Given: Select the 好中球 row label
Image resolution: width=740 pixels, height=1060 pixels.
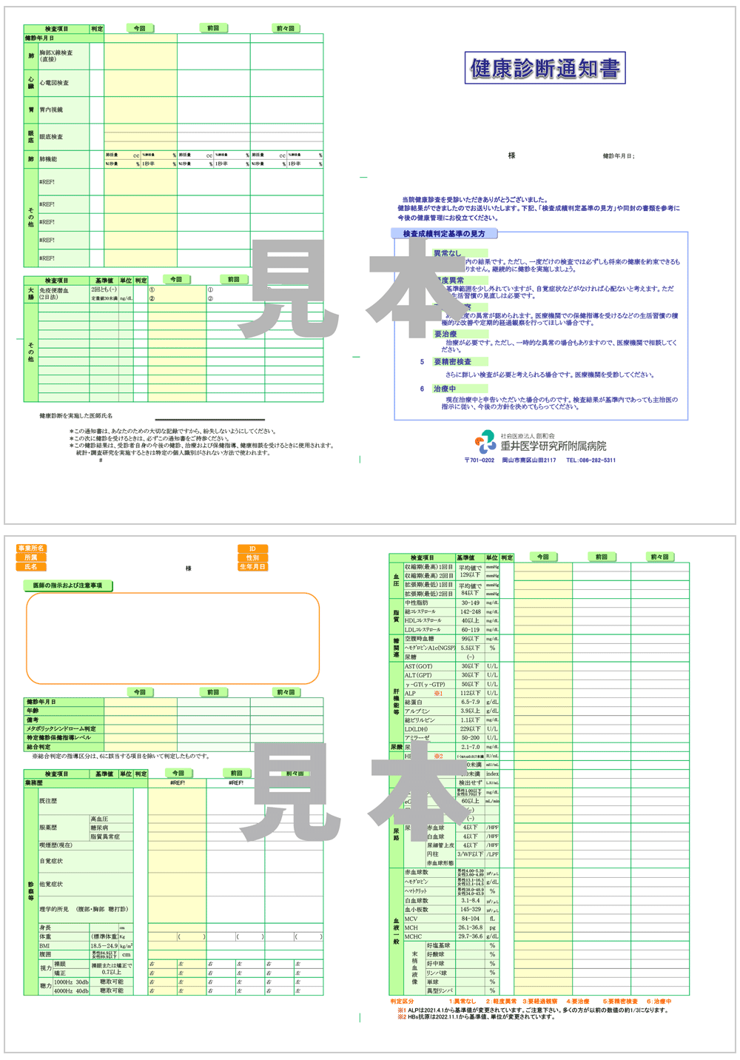Looking at the screenshot, I should click(x=436, y=964).
